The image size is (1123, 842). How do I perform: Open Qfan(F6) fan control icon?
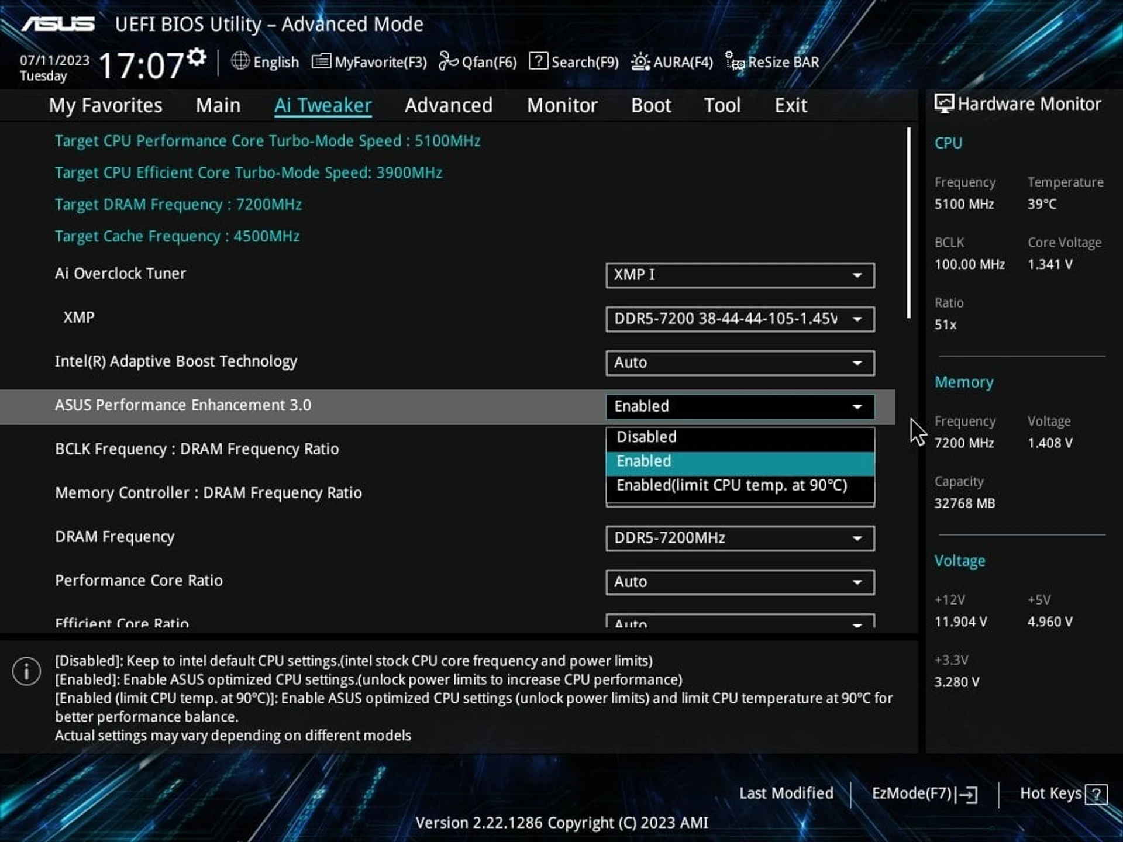[x=449, y=61]
